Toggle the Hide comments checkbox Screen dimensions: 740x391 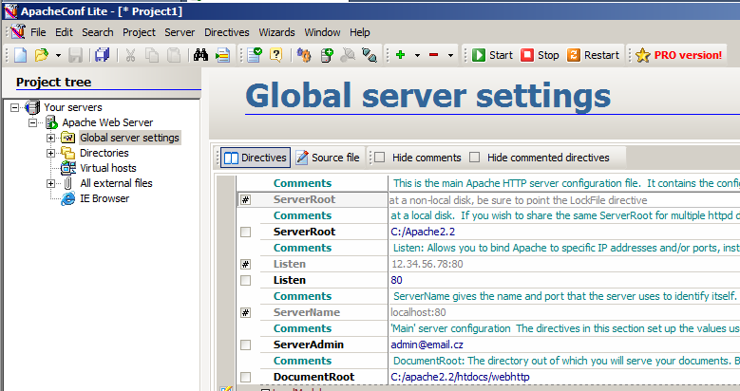(x=380, y=157)
